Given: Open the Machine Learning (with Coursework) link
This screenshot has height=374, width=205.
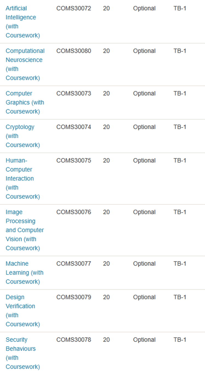Looking at the screenshot, I should tap(25, 273).
